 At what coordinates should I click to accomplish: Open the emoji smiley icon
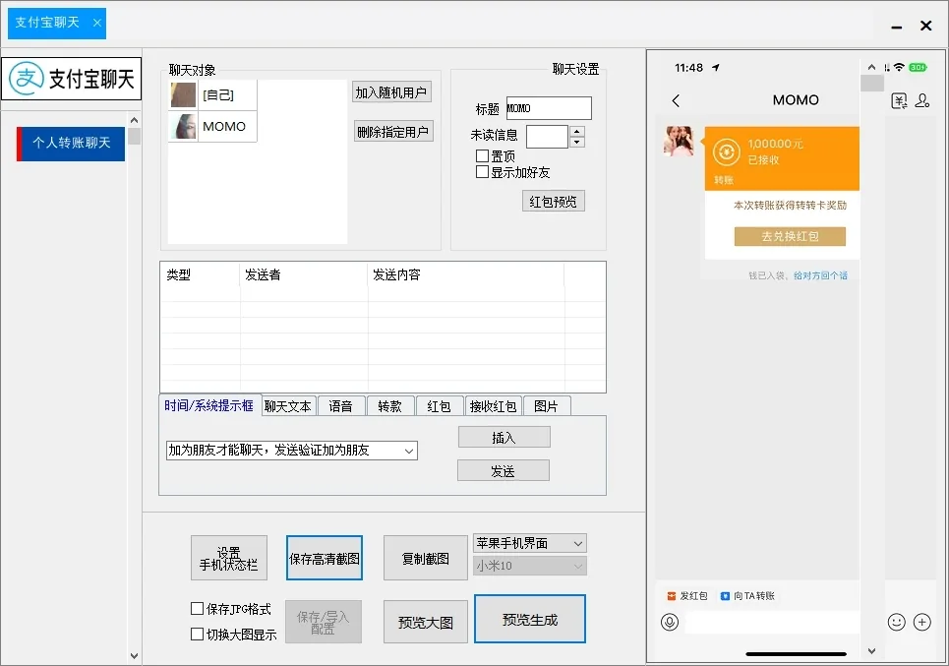tap(896, 622)
